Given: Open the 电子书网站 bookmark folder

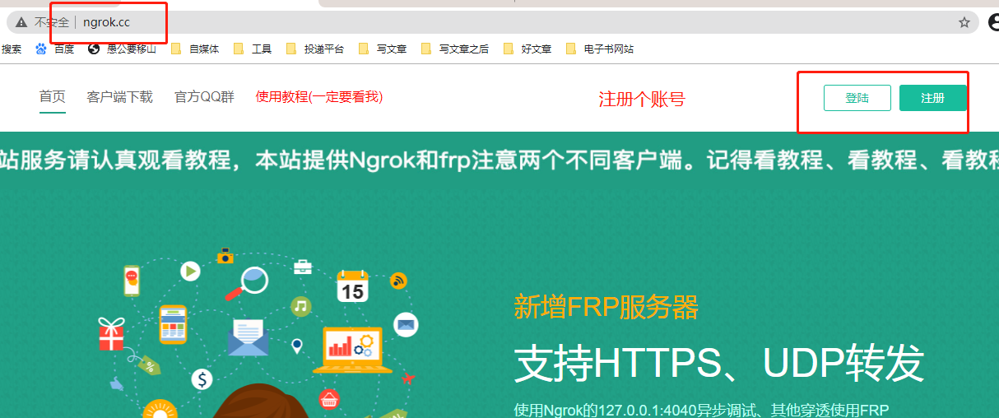Looking at the screenshot, I should coord(600,49).
